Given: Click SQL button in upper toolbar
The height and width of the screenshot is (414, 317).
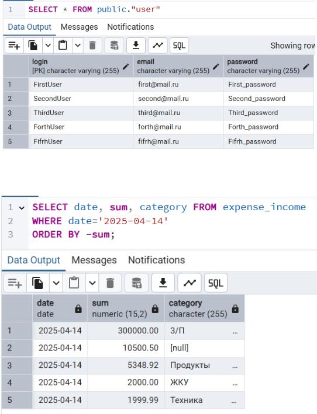Looking at the screenshot, I should [179, 46].
